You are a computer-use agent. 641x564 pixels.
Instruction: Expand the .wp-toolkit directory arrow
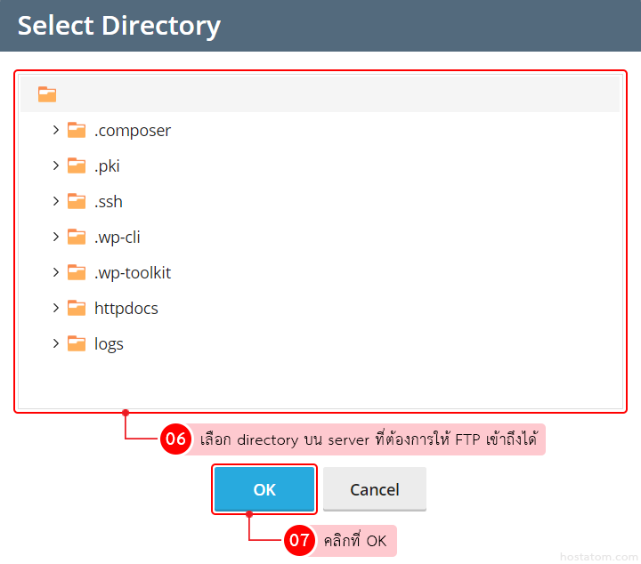pyautogui.click(x=56, y=272)
